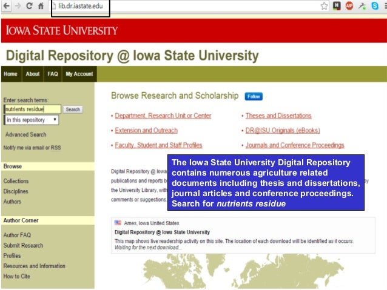Open the Profiles sidebar link
The image size is (387, 290).
pyautogui.click(x=12, y=255)
